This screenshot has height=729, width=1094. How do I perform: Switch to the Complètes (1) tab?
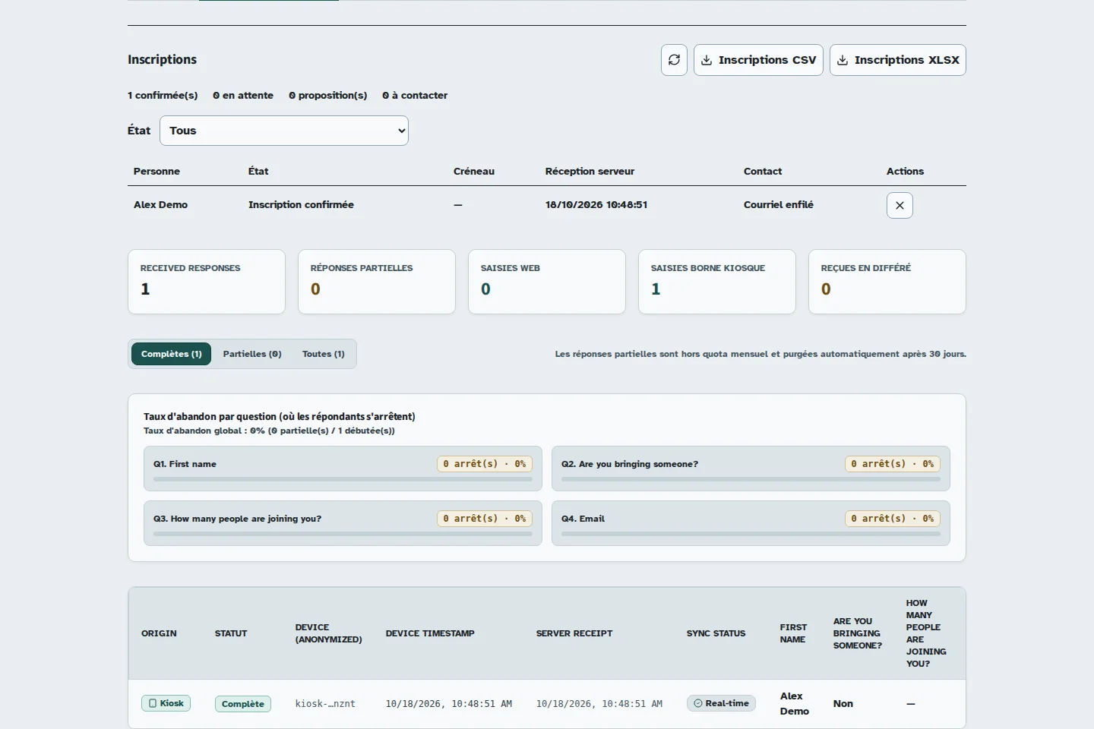point(172,354)
